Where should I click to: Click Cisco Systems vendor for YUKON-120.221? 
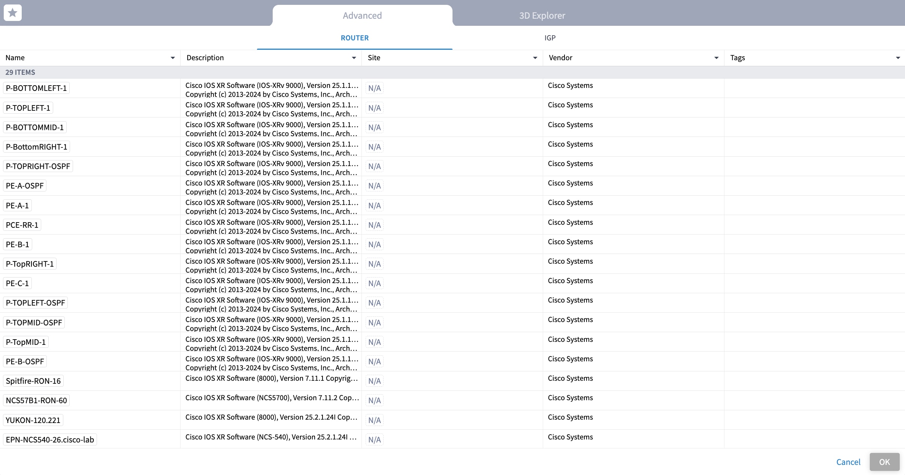click(x=570, y=417)
